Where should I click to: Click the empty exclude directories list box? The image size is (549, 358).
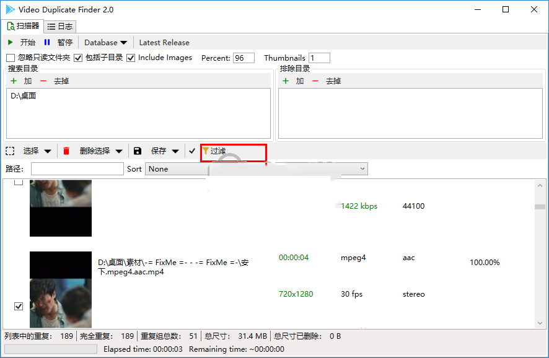(410, 113)
